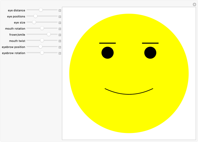This screenshot has width=198, height=142.
Task: Select the mouth twist slider thumb
Action: (42, 40)
